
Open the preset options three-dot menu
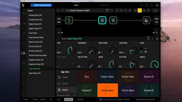click(112, 10)
